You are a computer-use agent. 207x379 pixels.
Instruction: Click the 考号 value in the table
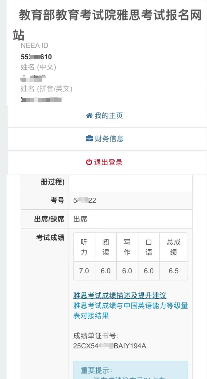[x=85, y=200]
